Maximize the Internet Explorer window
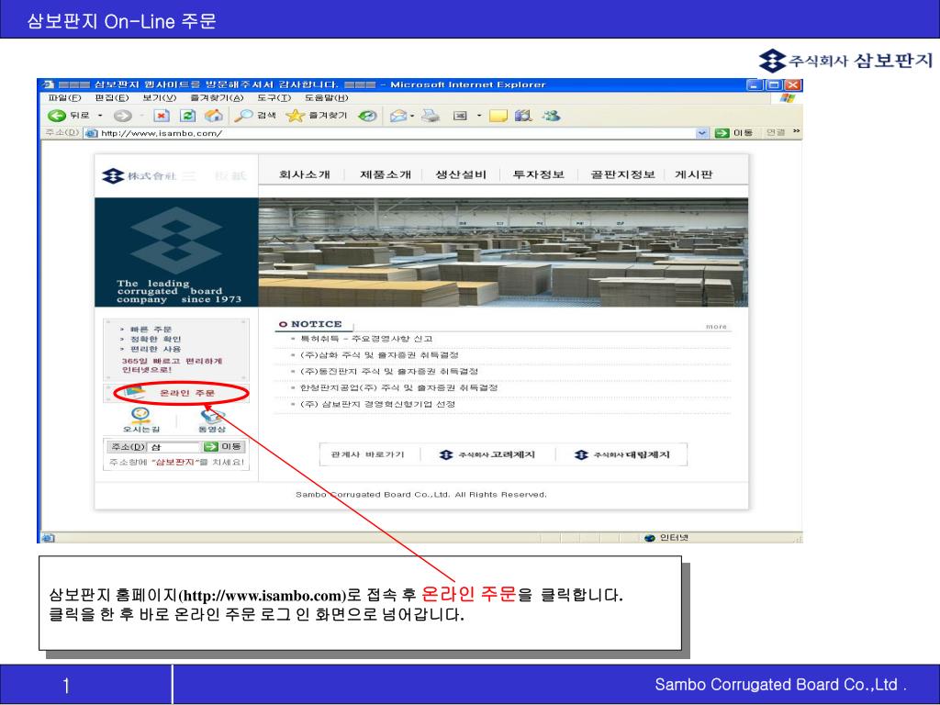The width and height of the screenshot is (940, 705). click(773, 85)
